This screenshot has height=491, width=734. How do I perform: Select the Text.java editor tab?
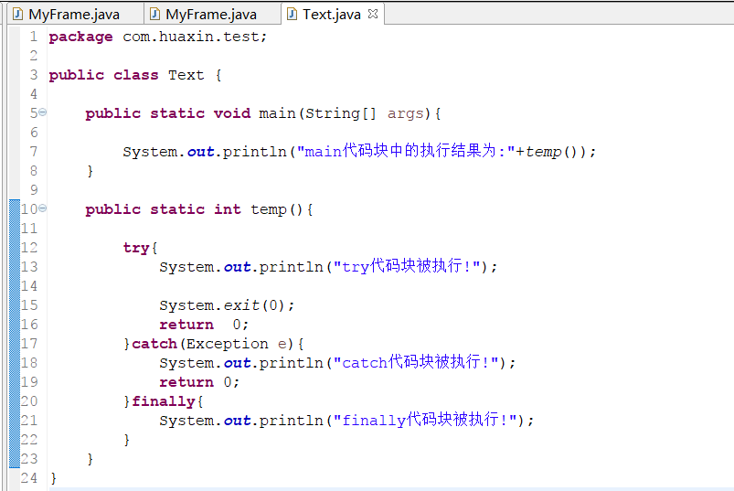click(x=332, y=15)
